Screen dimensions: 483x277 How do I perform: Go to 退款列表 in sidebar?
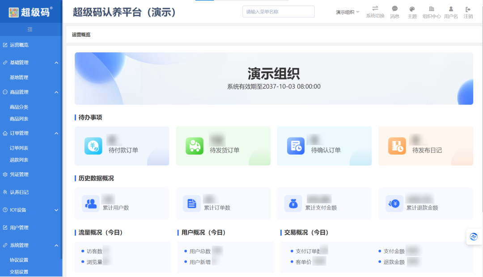(x=19, y=160)
